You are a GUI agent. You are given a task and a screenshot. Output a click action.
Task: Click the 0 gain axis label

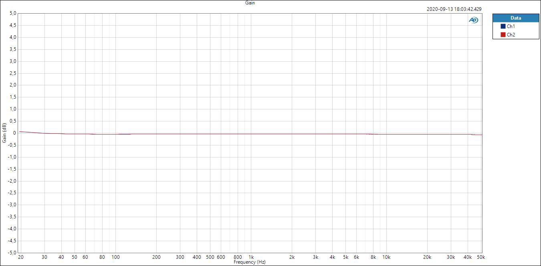pos(15,133)
